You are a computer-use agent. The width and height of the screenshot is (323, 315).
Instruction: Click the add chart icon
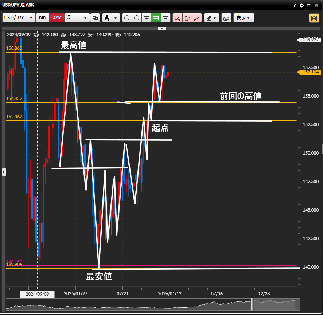tap(178, 18)
